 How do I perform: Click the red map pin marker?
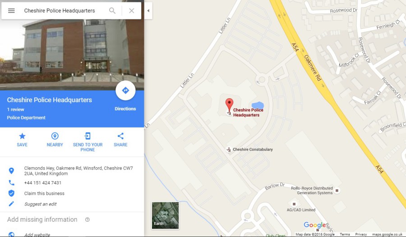pos(229,105)
